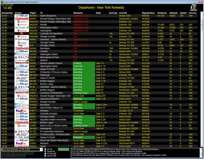
Task: Click the UPS Airlines 5X1082 log message
Action: [107, 151]
